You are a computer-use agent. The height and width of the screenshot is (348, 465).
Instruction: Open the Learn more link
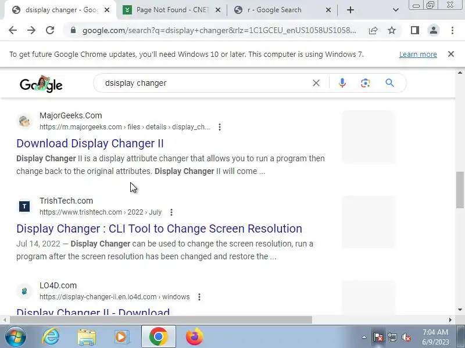418,55
